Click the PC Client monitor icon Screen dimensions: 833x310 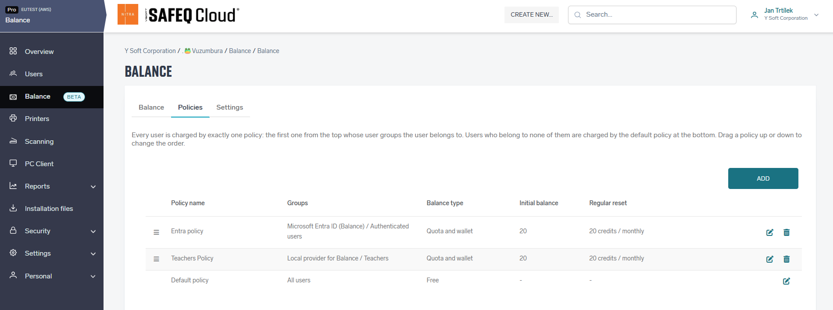coord(13,164)
